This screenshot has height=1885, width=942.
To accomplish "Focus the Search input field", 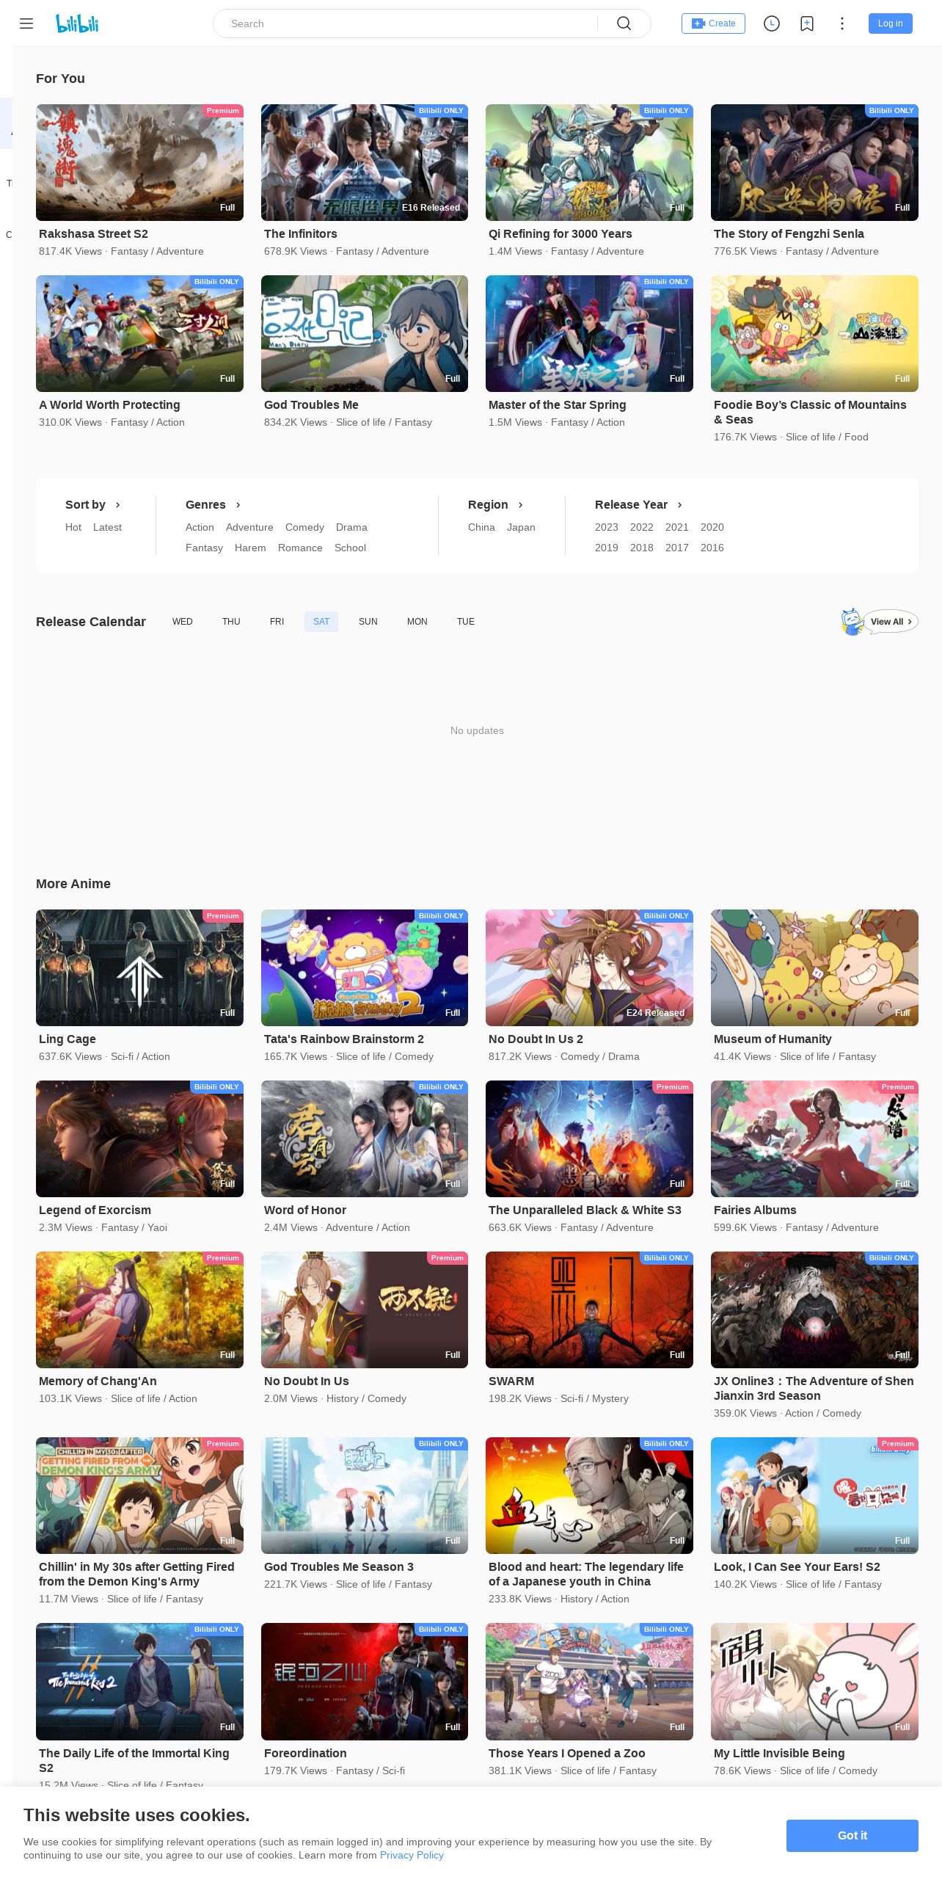I will pos(411,23).
